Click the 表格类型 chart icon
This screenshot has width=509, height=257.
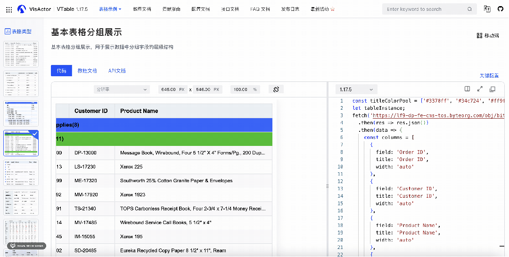tap(8, 32)
